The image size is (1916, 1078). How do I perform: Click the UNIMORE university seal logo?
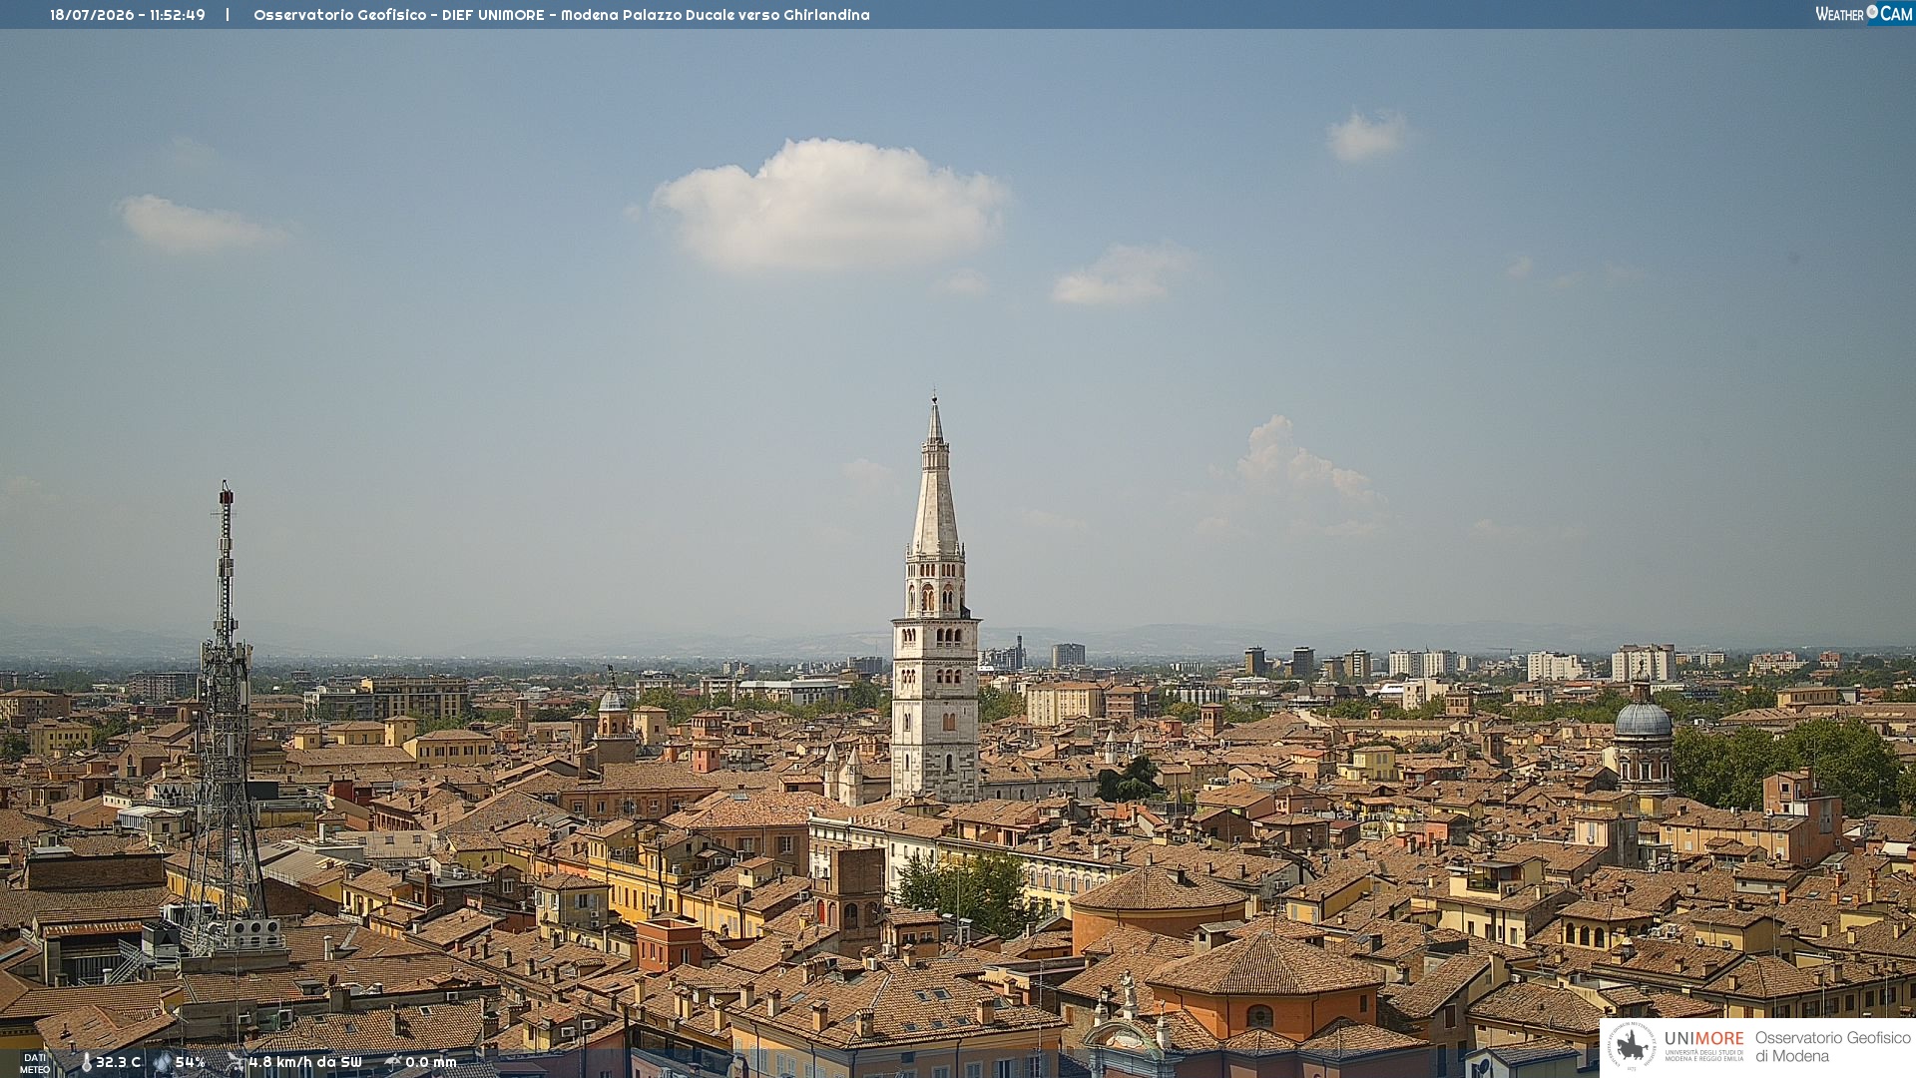click(x=1633, y=1046)
